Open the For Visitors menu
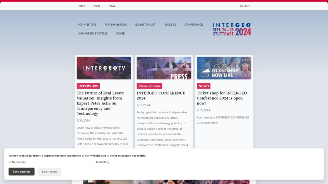This screenshot has width=328, height=184. [87, 25]
